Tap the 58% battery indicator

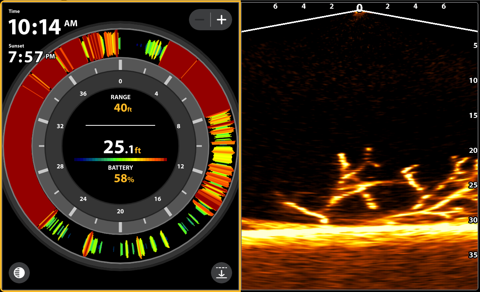pos(124,179)
